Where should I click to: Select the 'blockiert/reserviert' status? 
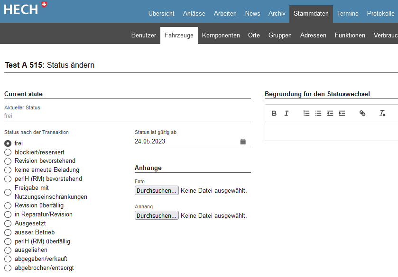point(8,152)
